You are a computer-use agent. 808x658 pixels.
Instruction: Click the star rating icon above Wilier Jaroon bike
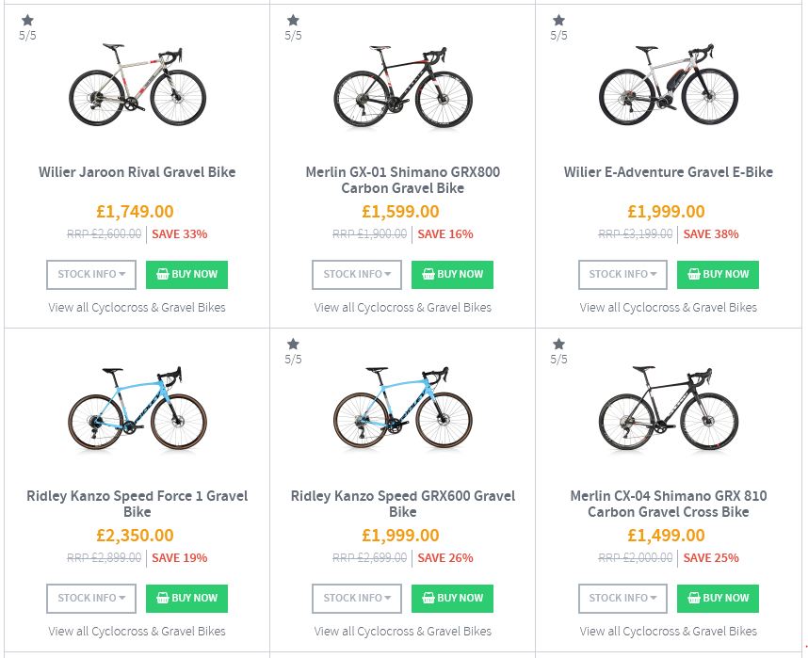[27, 20]
